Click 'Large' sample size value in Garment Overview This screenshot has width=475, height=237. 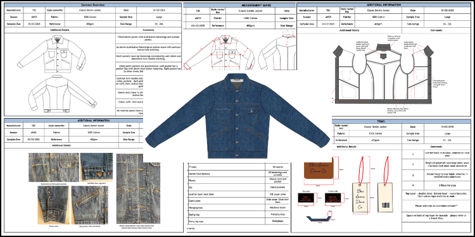click(x=159, y=17)
